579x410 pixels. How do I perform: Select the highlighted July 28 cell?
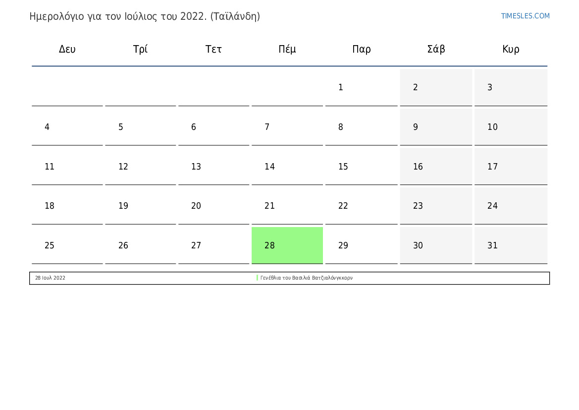tap(287, 245)
